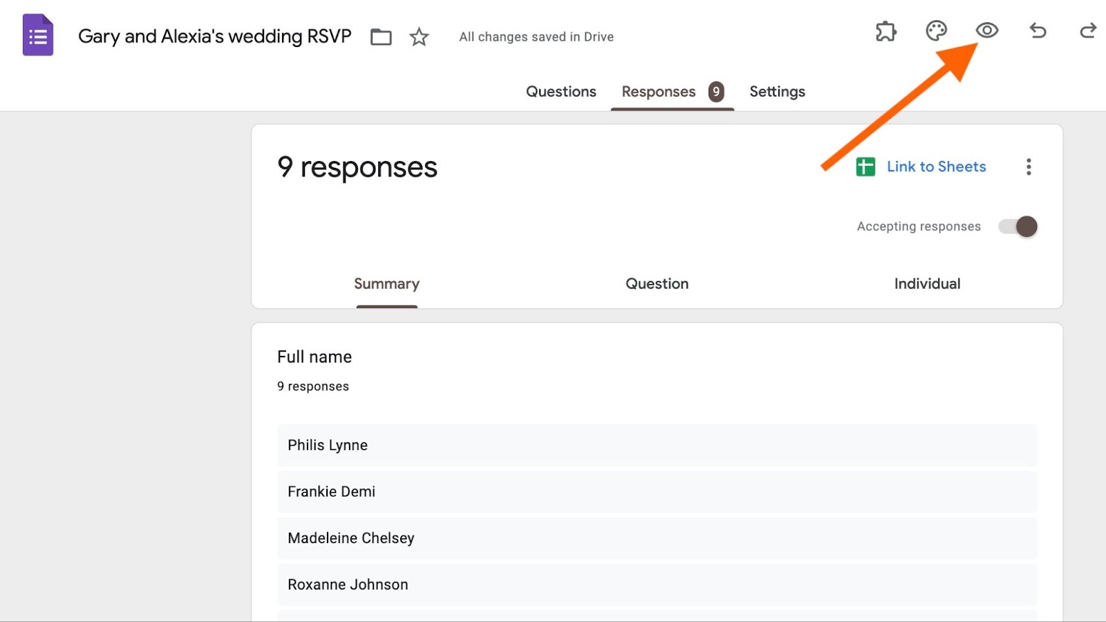This screenshot has width=1106, height=622.
Task: Click the green Sheets icon
Action: pos(865,167)
